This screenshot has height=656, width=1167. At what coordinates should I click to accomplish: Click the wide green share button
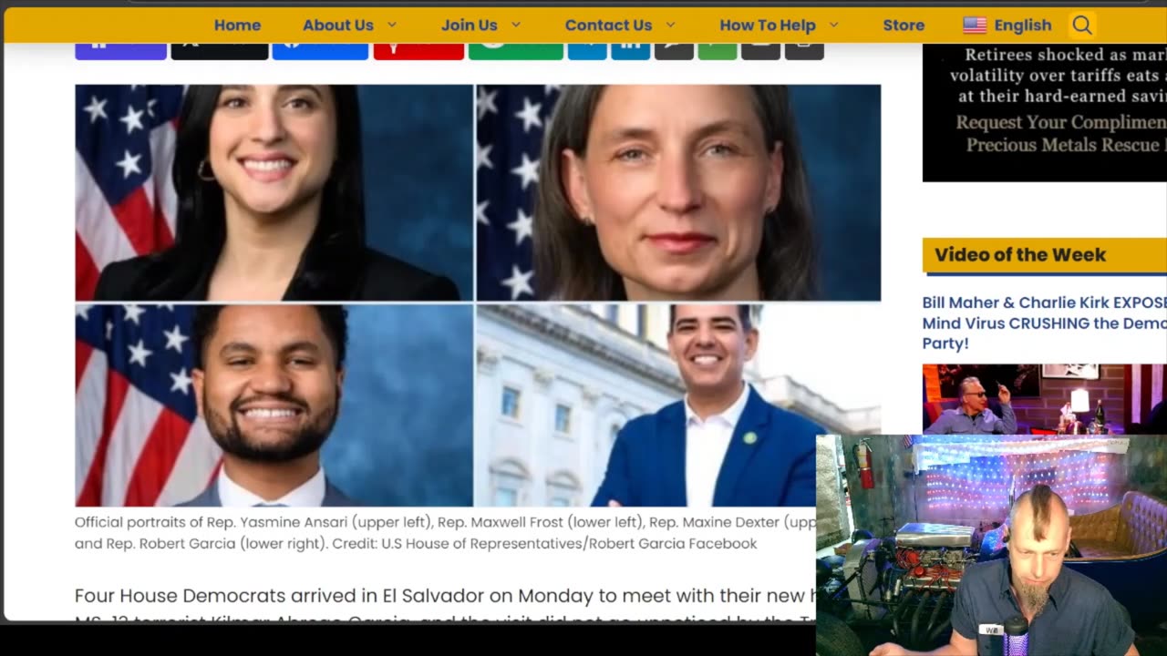tap(515, 50)
